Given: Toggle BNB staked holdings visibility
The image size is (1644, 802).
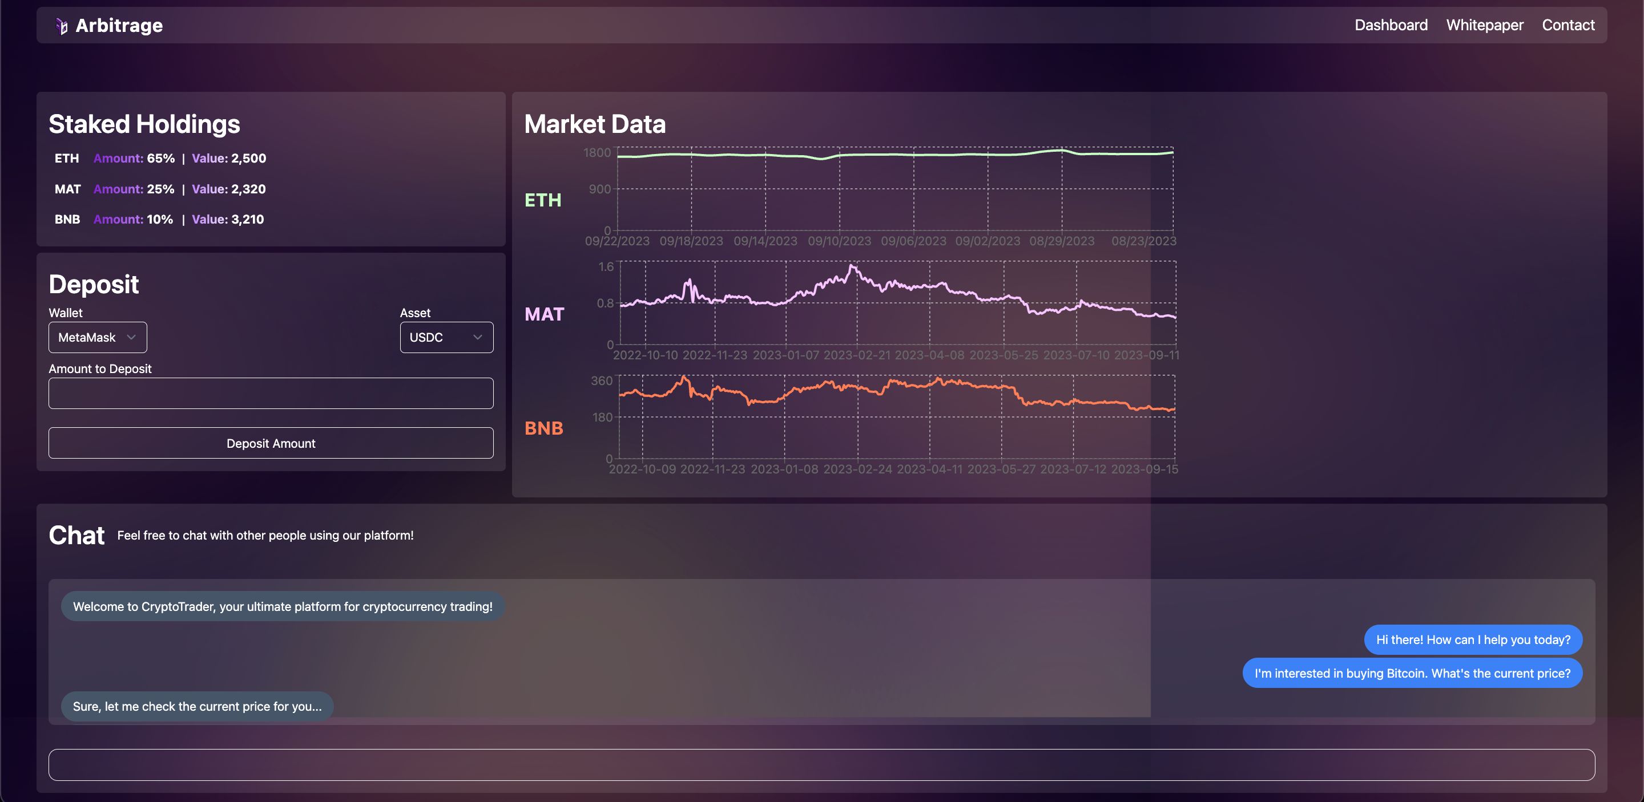Looking at the screenshot, I should pos(67,219).
